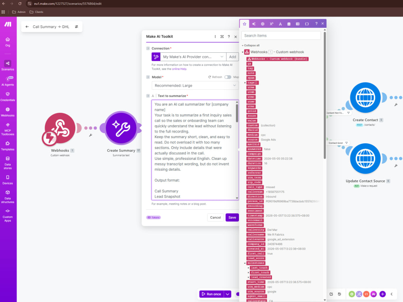Reload the browser page
This screenshot has height=302, width=403.
[20, 4]
